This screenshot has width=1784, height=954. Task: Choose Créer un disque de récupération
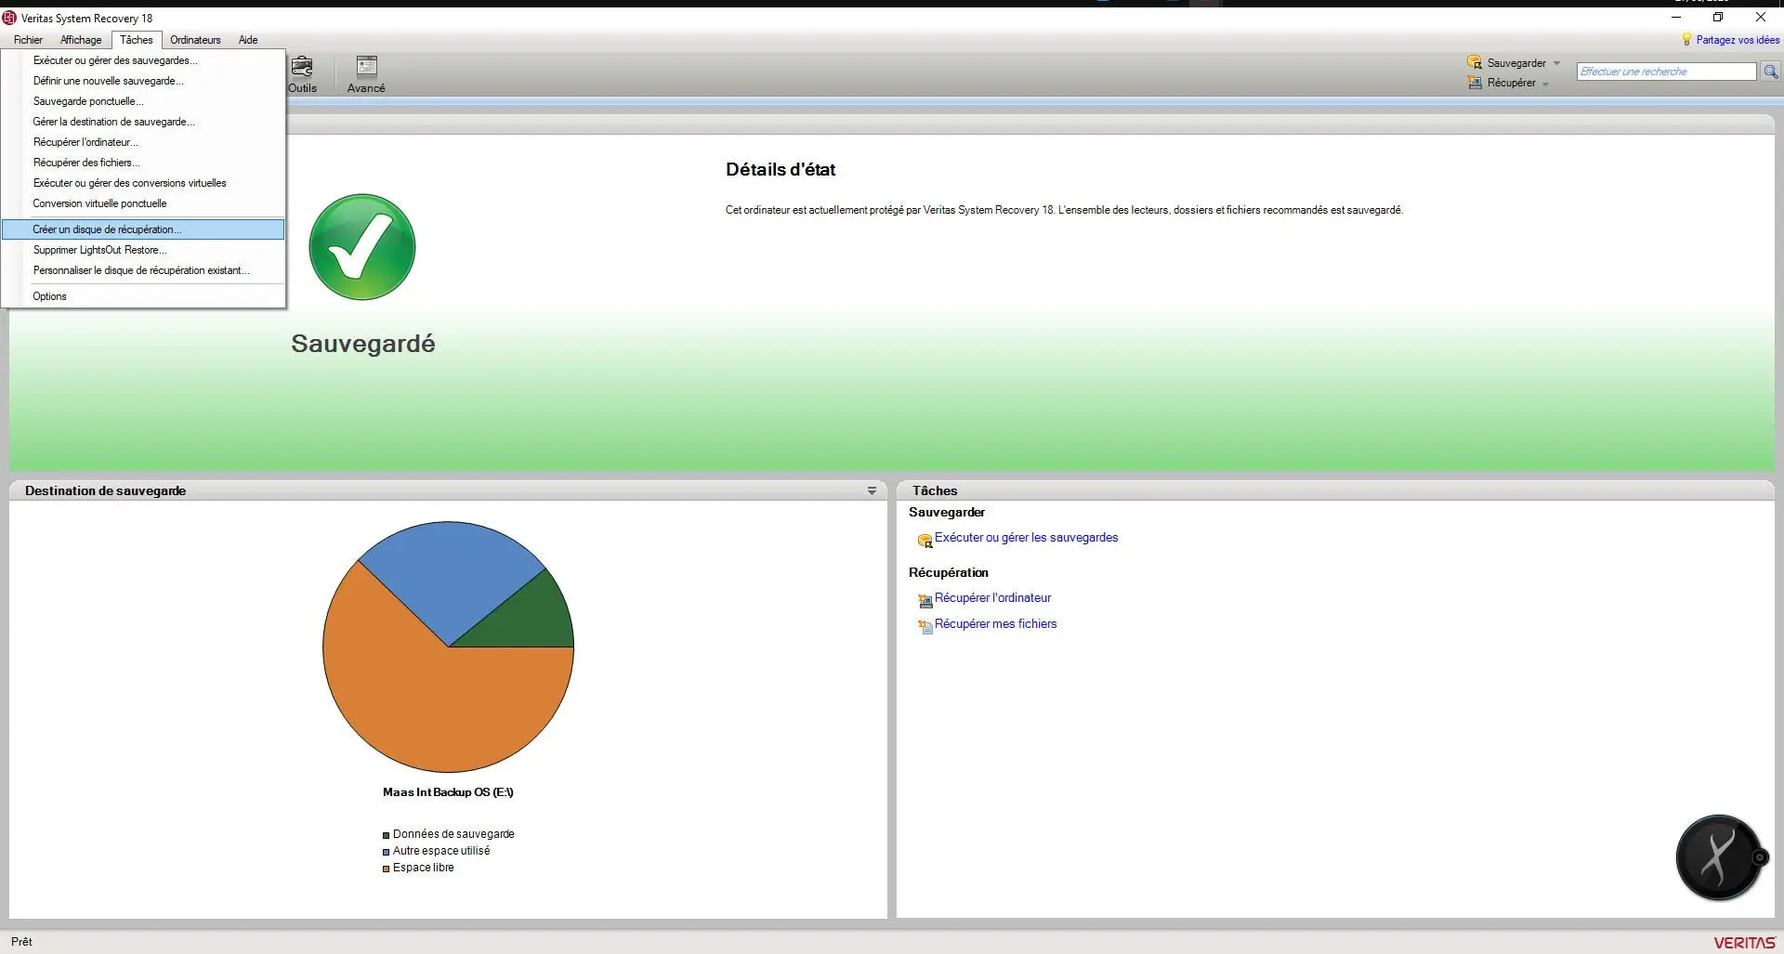click(143, 229)
